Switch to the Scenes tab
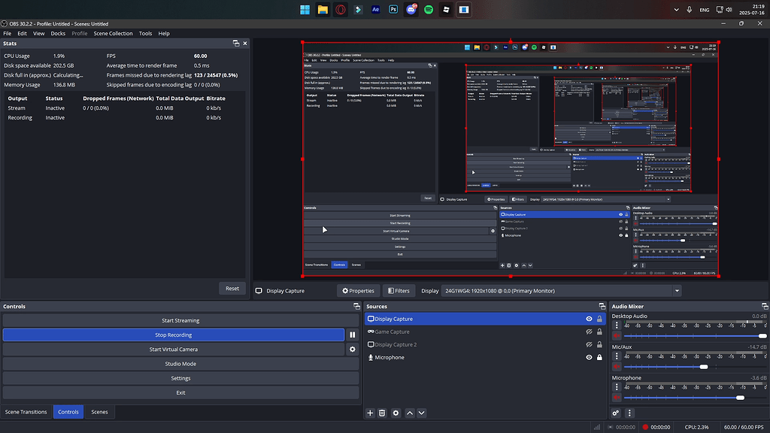770x433 pixels. 99,412
